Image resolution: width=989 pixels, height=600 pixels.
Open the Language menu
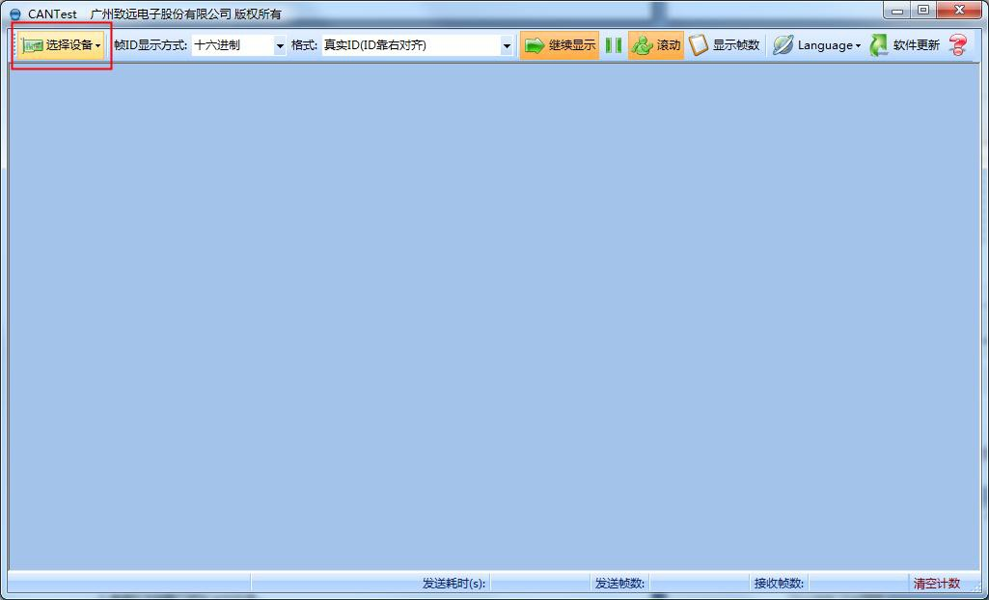(816, 45)
